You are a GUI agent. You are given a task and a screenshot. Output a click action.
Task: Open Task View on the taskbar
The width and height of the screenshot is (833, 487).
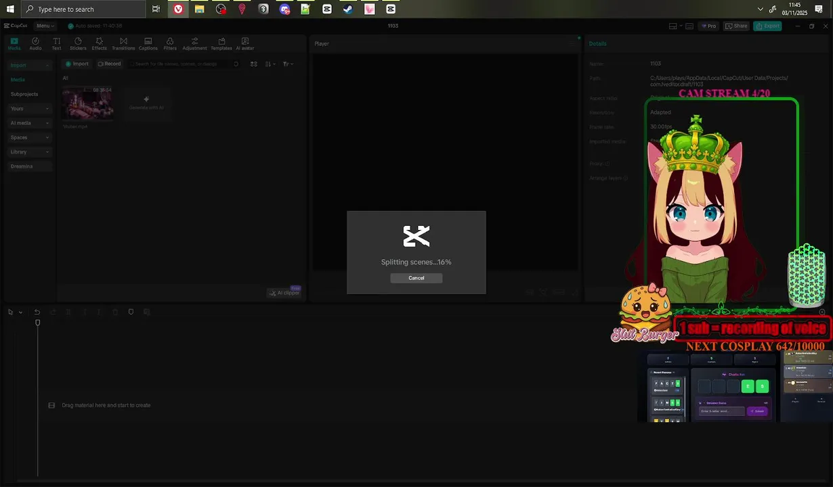pyautogui.click(x=156, y=9)
